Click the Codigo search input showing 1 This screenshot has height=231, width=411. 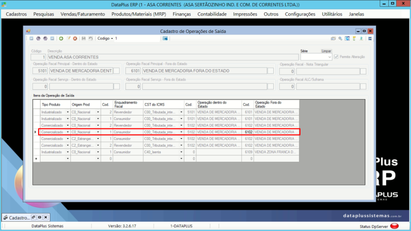point(137,38)
